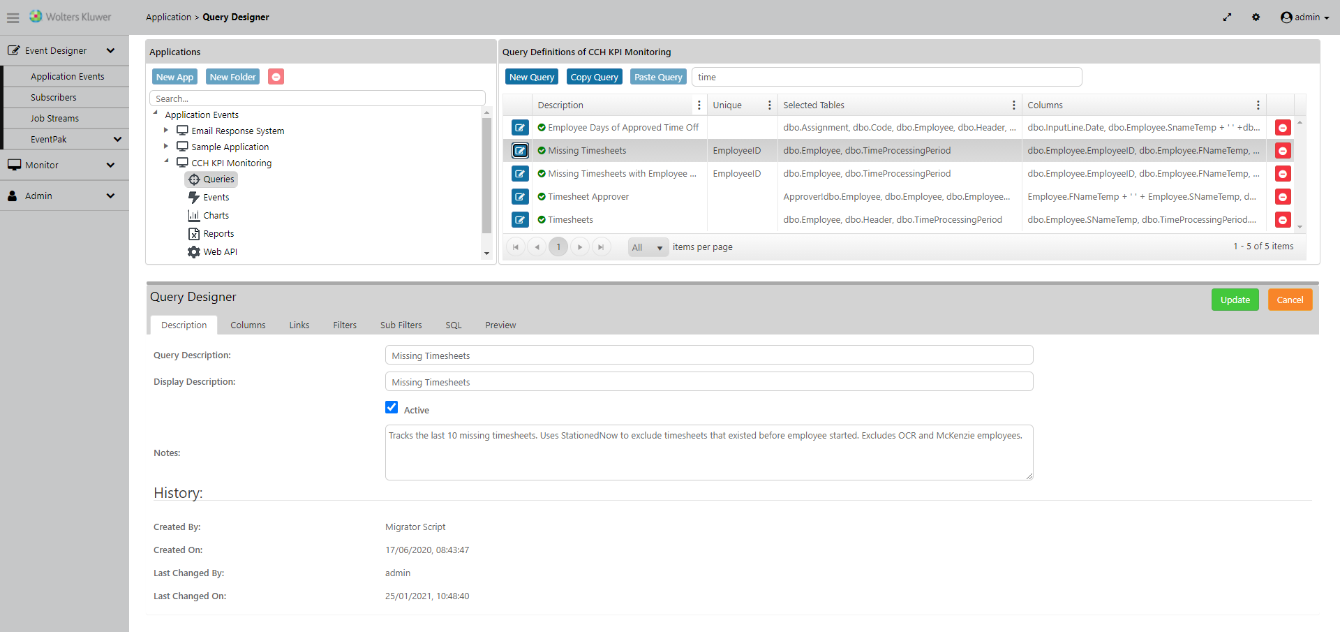Viewport: 1340px width, 632px height.
Task: Open the Description column options menu
Action: (x=699, y=105)
